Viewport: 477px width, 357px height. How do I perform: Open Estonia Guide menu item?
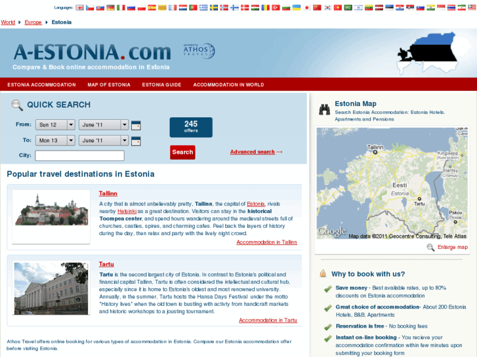click(x=161, y=85)
